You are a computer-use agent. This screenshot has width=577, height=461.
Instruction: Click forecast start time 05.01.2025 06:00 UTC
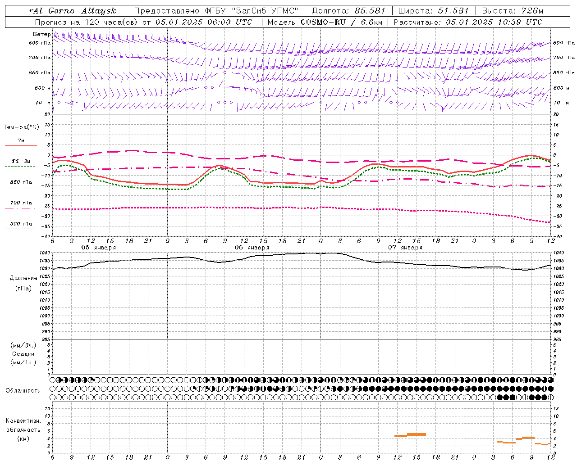204,22
